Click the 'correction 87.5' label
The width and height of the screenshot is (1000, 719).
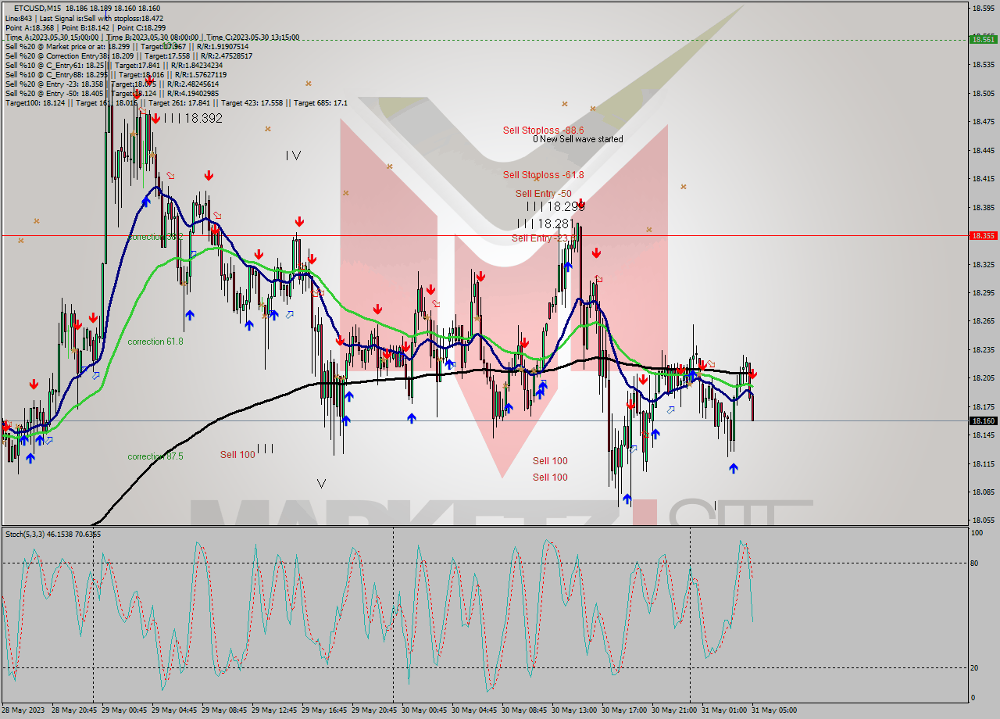[x=155, y=456]
